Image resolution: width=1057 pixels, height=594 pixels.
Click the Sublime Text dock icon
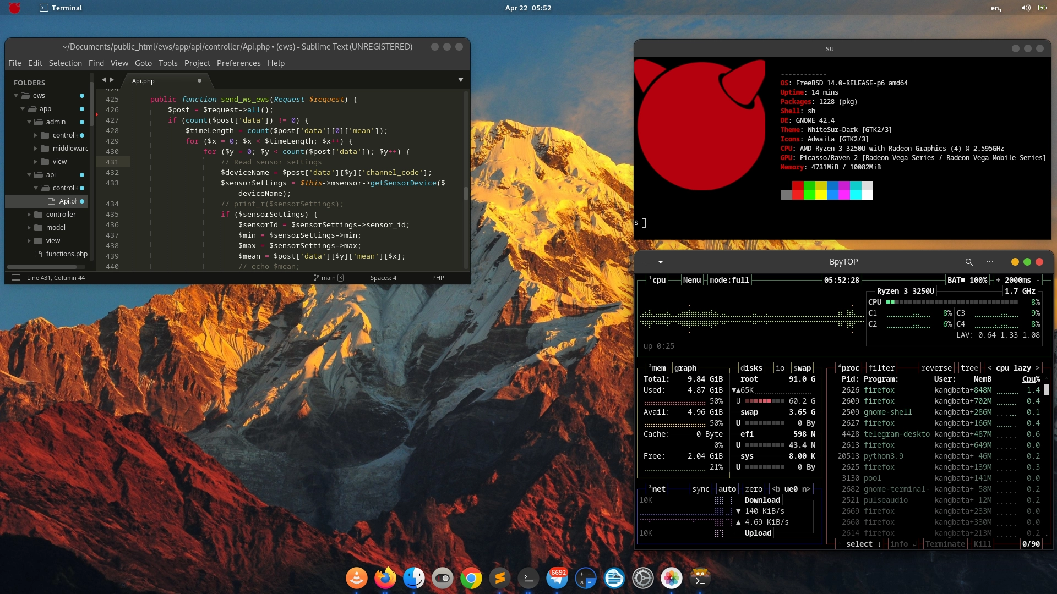pos(499,578)
